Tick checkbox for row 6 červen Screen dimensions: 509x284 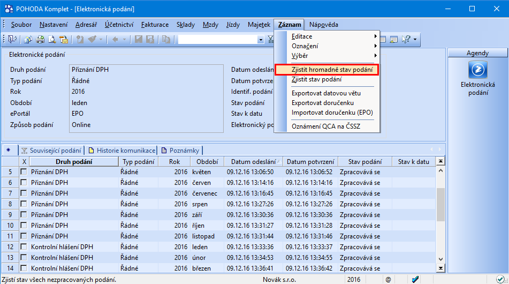tap(24, 182)
